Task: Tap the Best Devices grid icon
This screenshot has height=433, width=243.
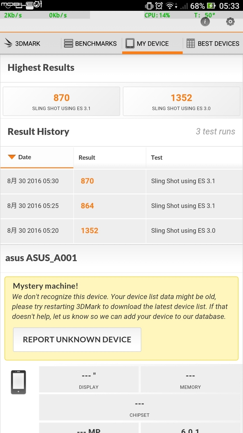Action: tap(191, 43)
